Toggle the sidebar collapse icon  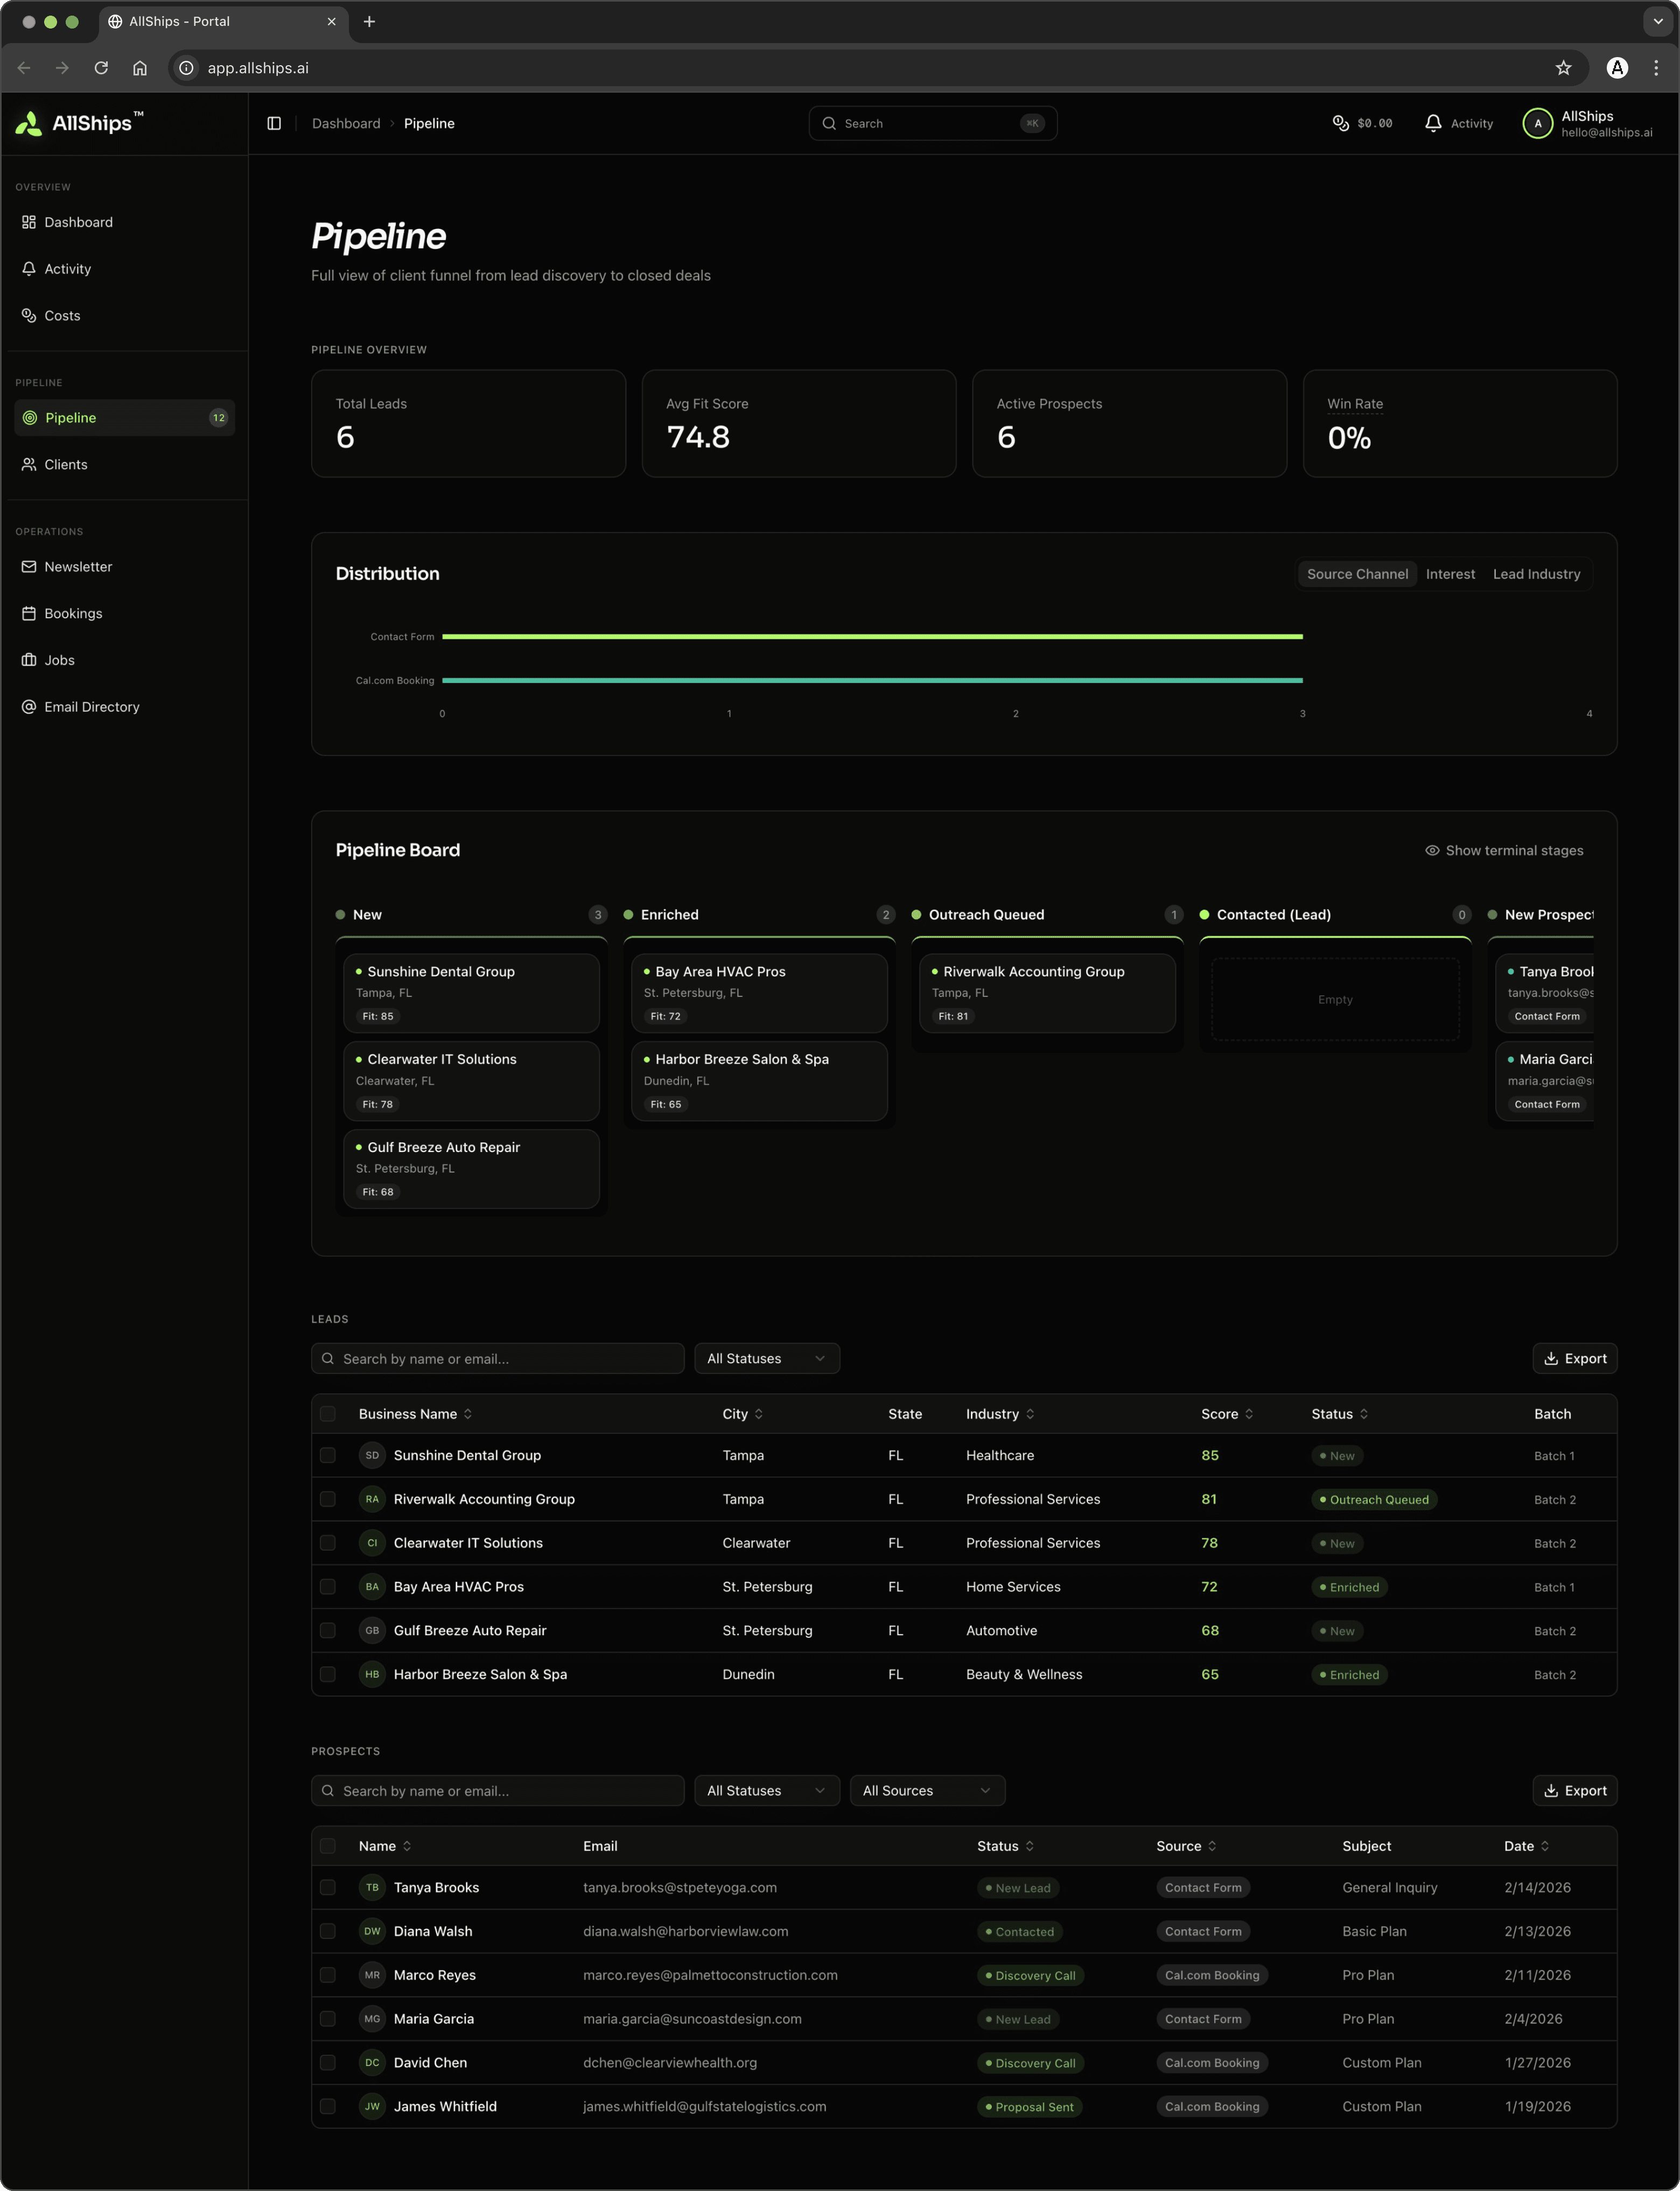pyautogui.click(x=274, y=123)
